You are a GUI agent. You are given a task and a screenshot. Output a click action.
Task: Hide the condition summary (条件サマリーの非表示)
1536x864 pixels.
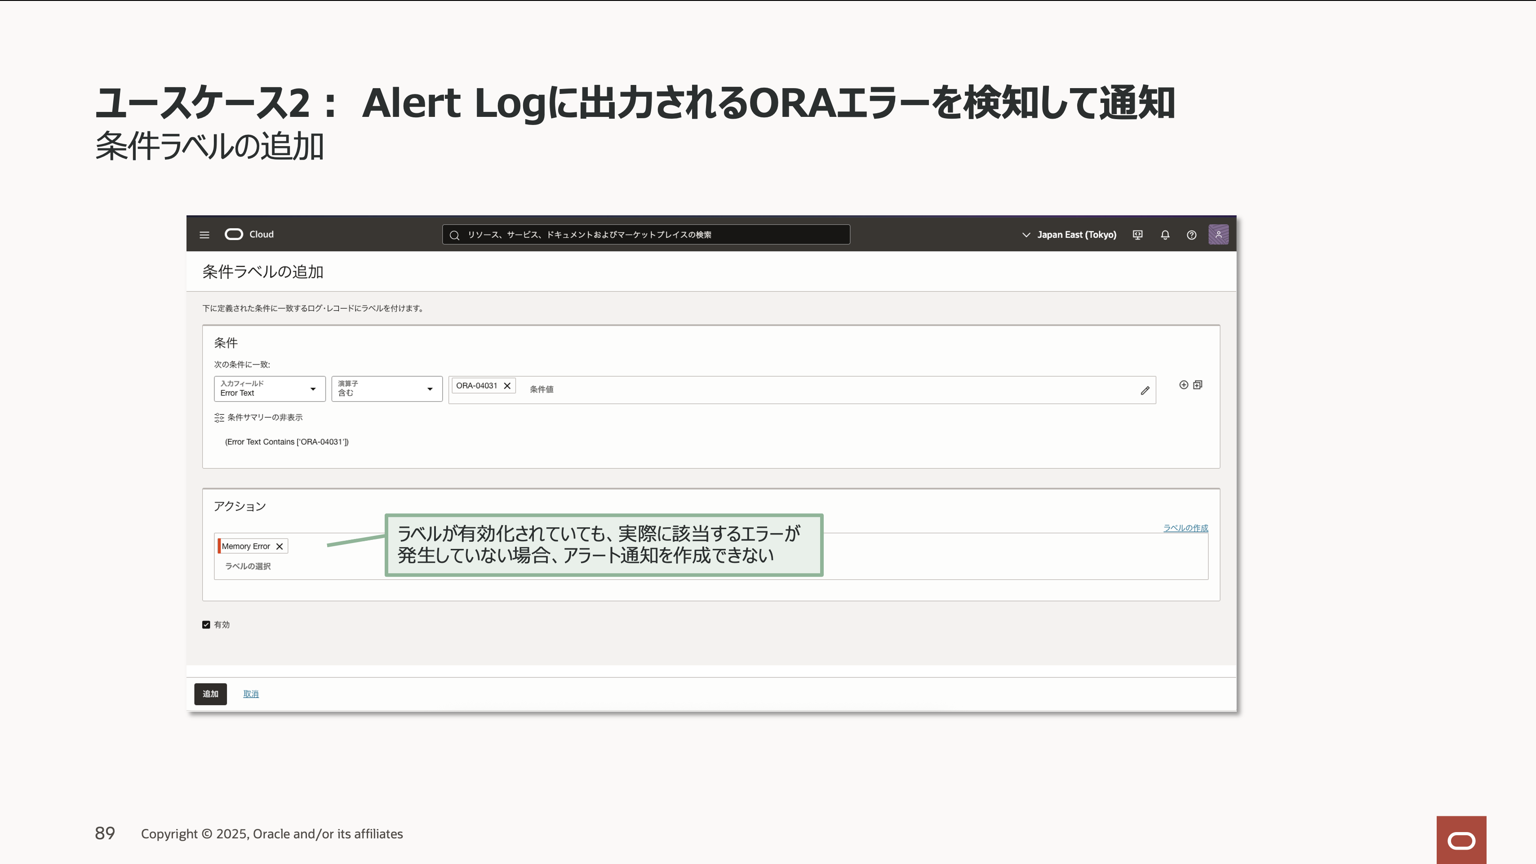coord(258,418)
